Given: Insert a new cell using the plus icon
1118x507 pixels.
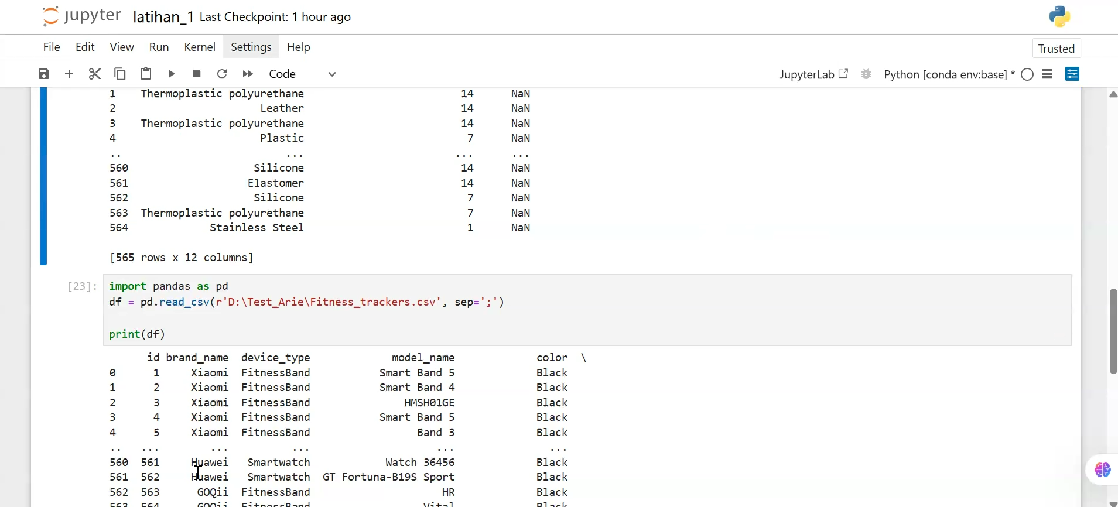Looking at the screenshot, I should click(69, 74).
